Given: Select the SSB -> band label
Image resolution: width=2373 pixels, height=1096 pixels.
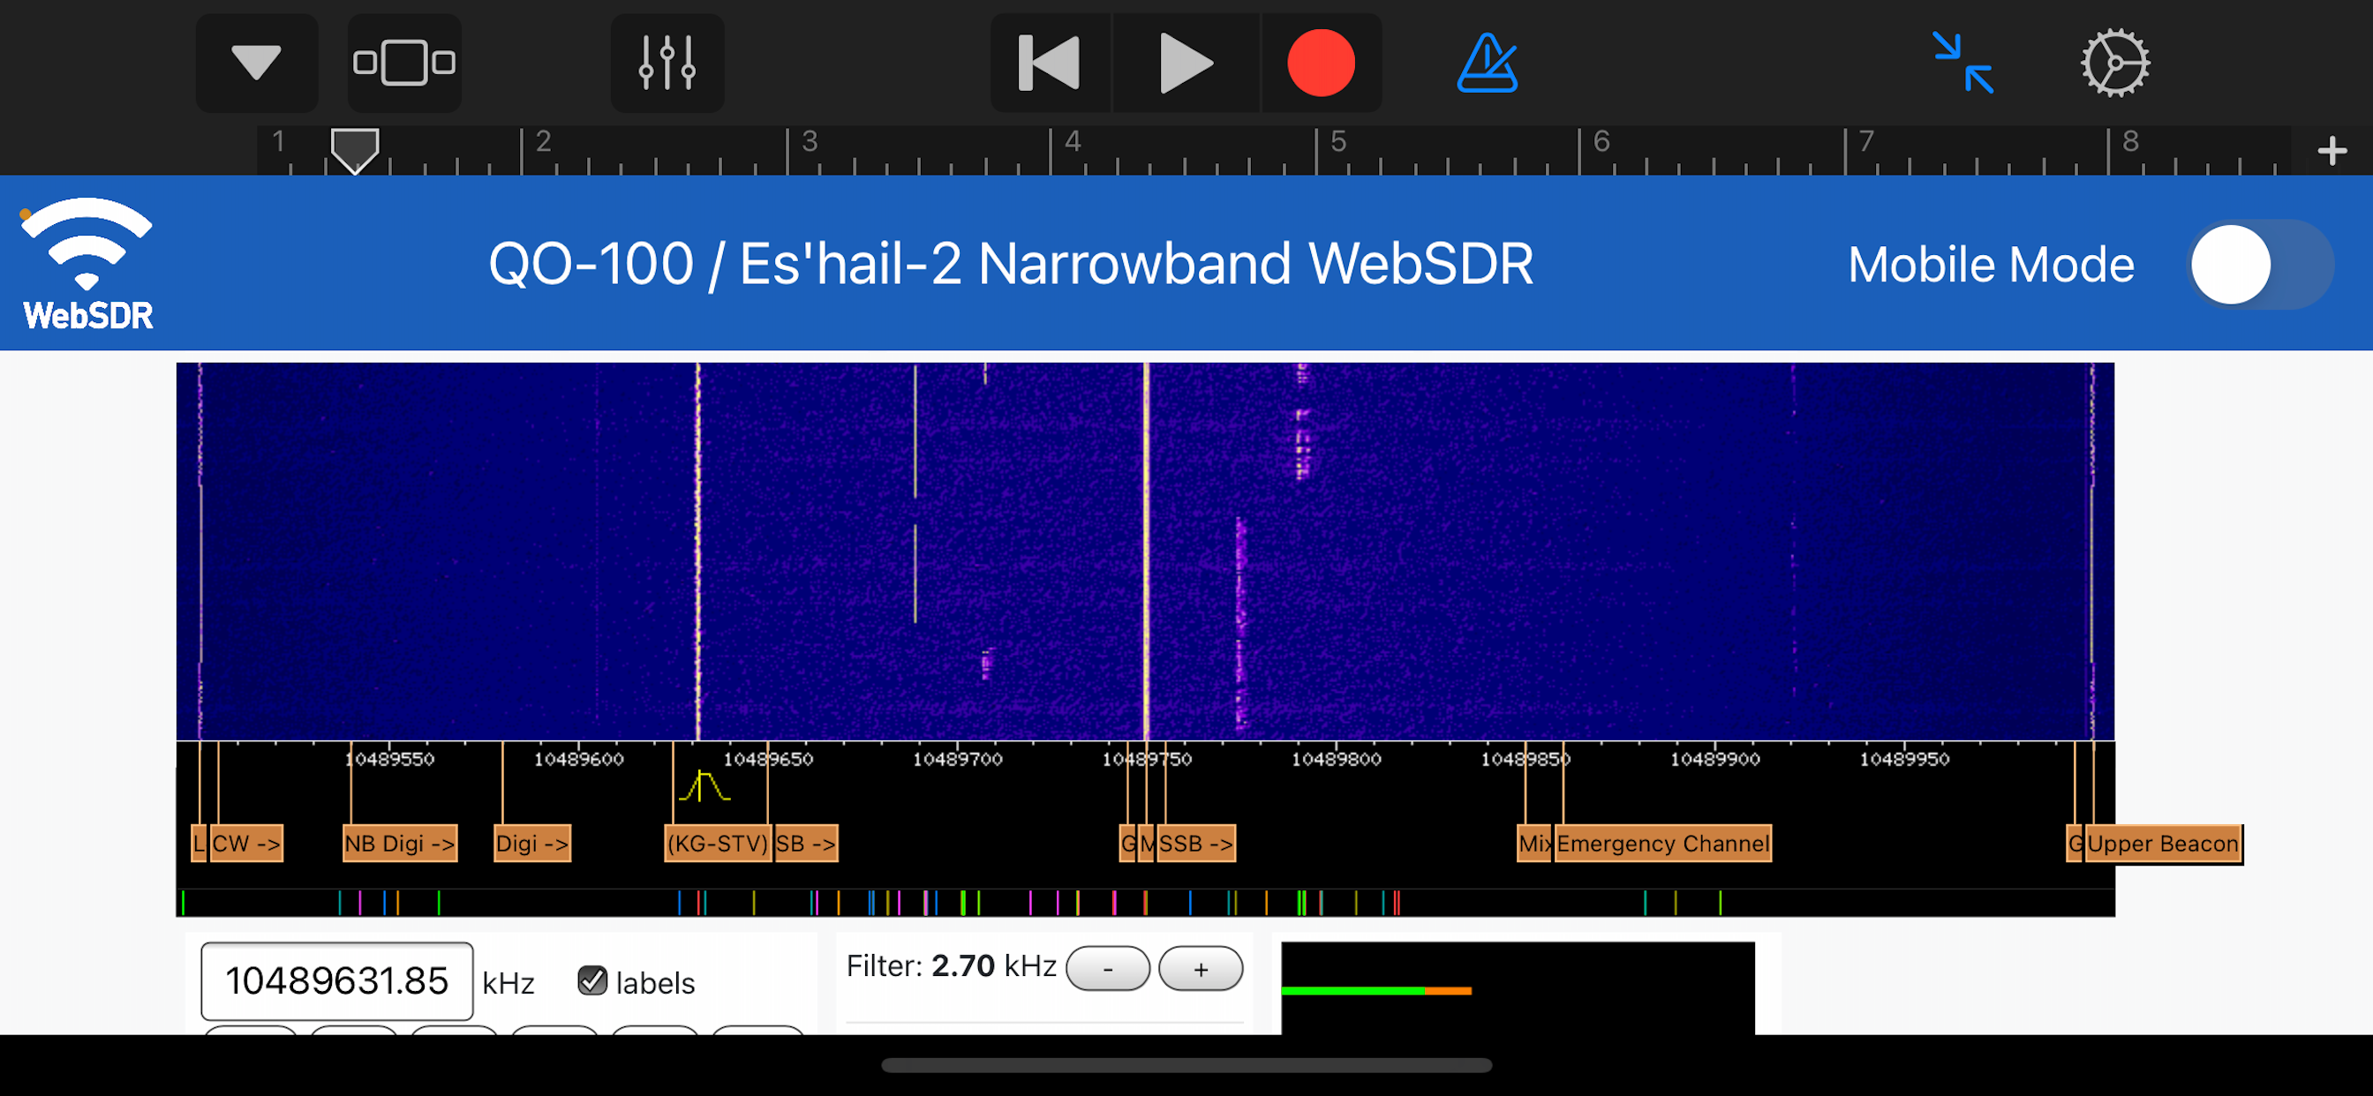Looking at the screenshot, I should 1195,844.
